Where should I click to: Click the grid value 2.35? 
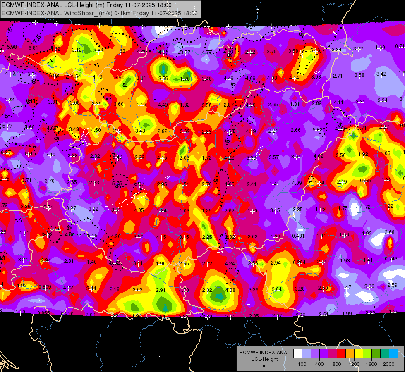point(97,103)
